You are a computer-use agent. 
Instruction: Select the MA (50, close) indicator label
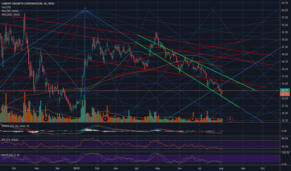click(10, 11)
